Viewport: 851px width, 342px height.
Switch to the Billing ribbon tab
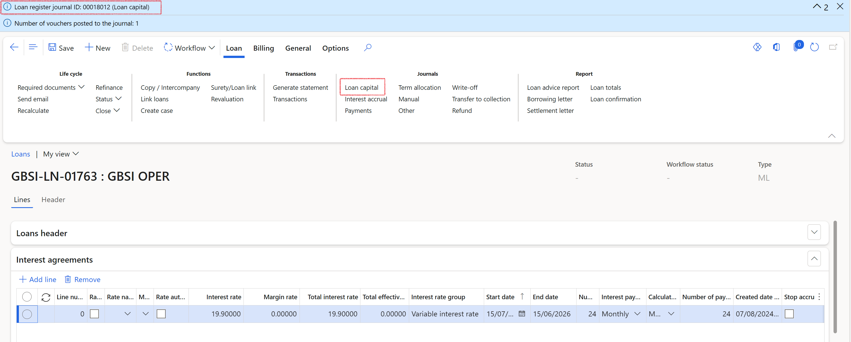point(263,48)
